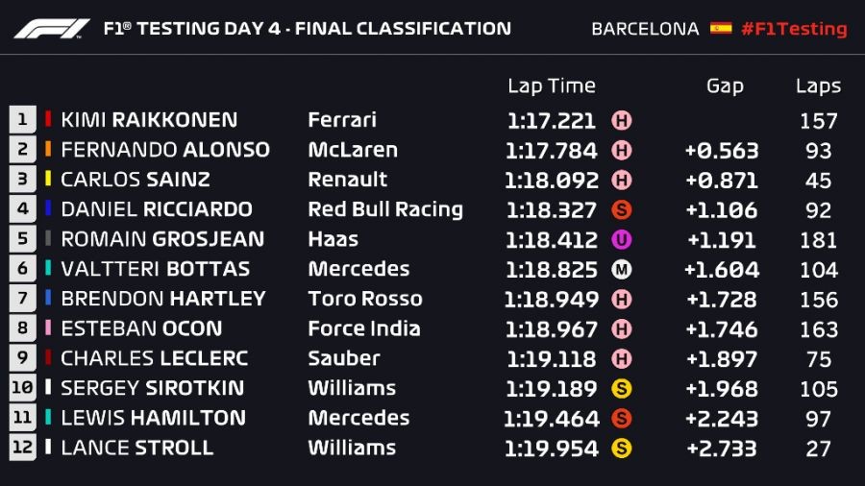Click Sirotkin's yellow soft tyre icon
865x486 pixels.
622,389
